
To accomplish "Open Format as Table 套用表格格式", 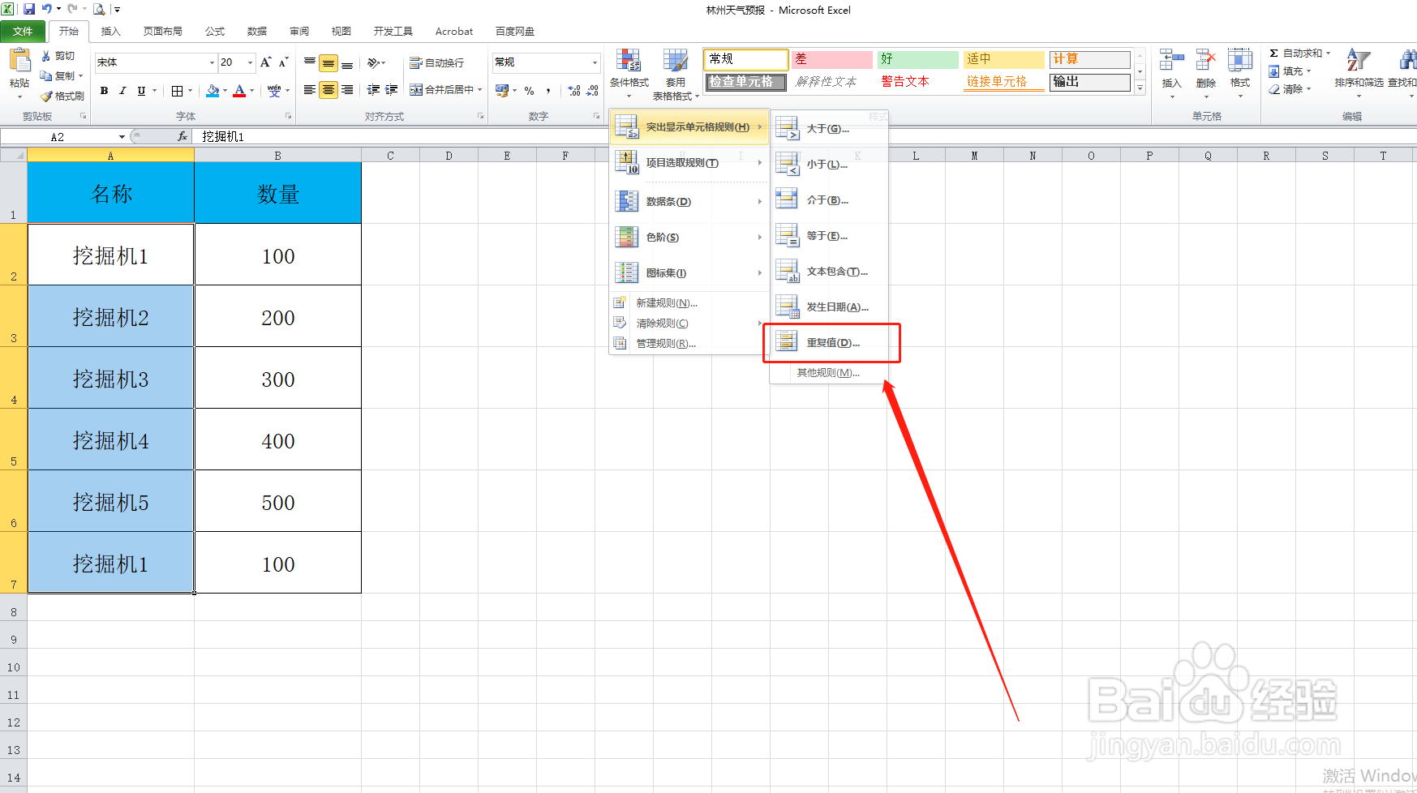I will coord(676,74).
